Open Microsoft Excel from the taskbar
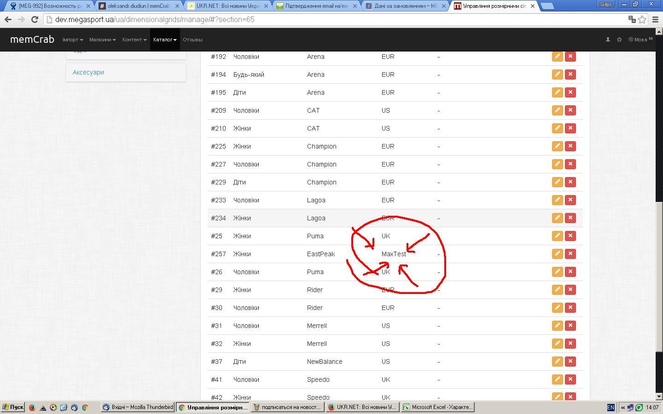The height and width of the screenshot is (414, 663). point(437,407)
